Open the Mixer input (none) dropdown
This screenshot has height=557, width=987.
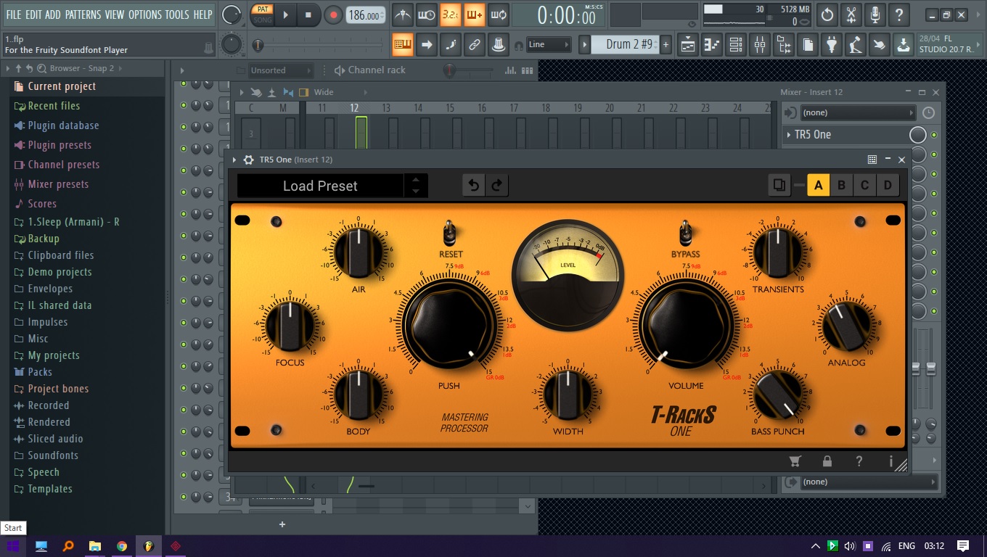(x=857, y=113)
